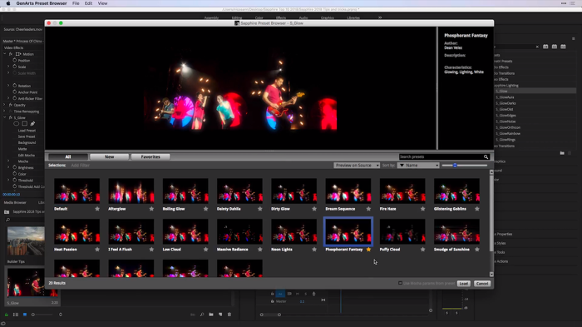Favorite the Neon Lights preset star
The image size is (582, 327).
[x=314, y=250]
